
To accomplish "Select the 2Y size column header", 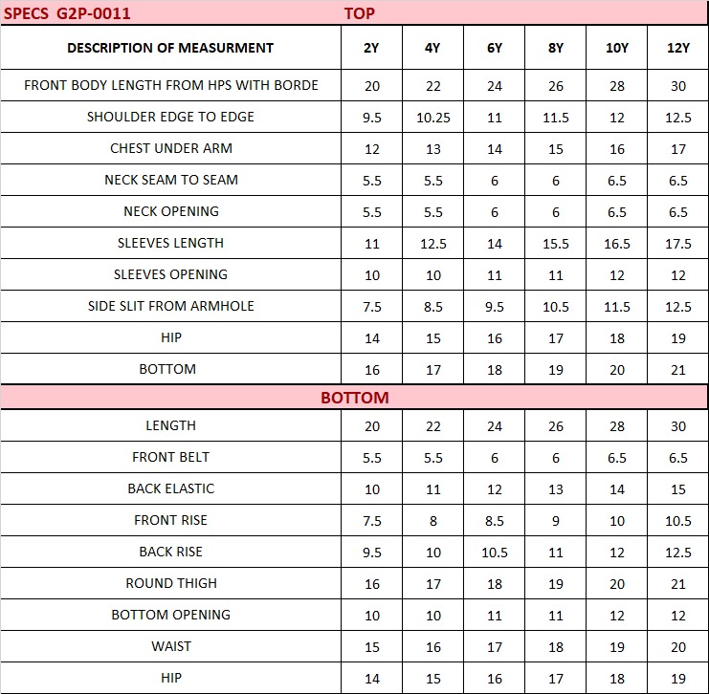I will [372, 48].
